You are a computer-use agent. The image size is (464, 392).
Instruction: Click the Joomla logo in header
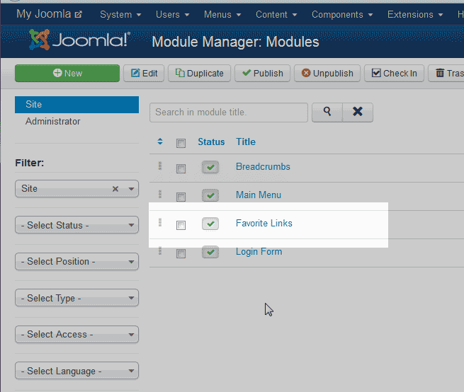79,40
